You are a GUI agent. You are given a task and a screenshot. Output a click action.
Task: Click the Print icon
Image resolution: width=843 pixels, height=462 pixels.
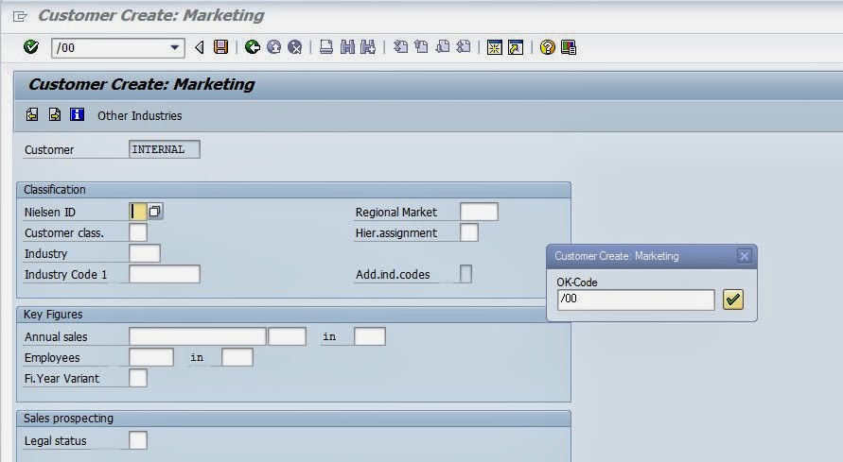[x=326, y=47]
